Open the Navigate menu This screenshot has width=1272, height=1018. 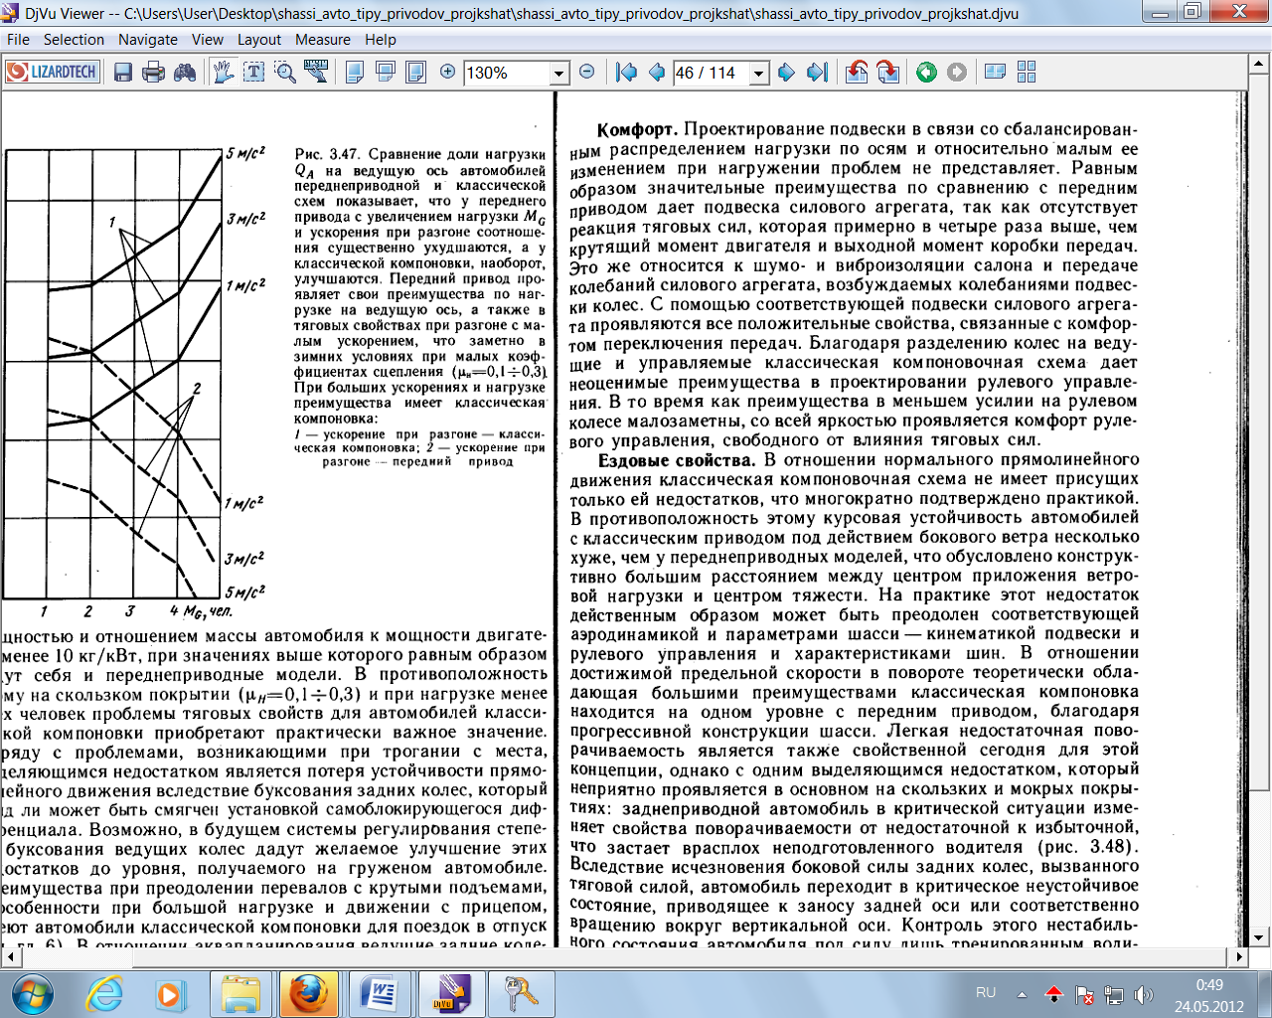click(148, 40)
